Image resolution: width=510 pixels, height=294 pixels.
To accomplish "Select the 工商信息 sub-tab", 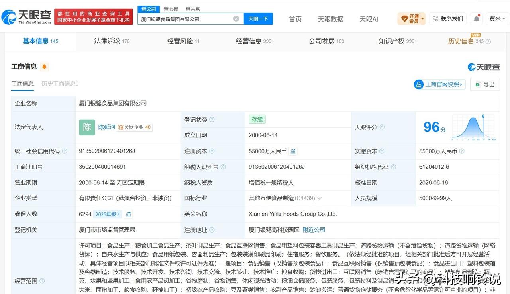I will pyautogui.click(x=22, y=84).
